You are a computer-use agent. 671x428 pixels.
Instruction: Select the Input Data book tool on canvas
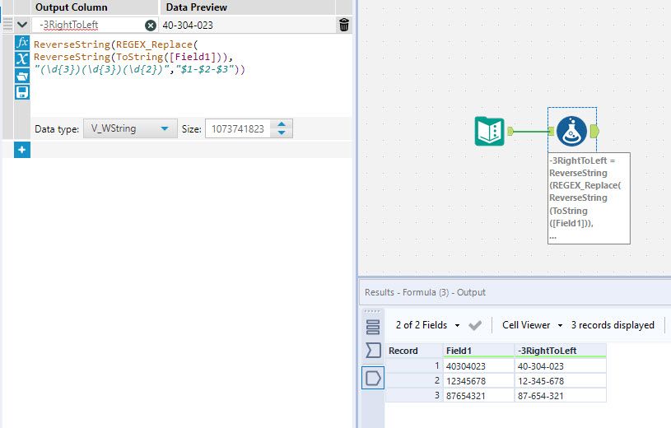[x=490, y=131]
